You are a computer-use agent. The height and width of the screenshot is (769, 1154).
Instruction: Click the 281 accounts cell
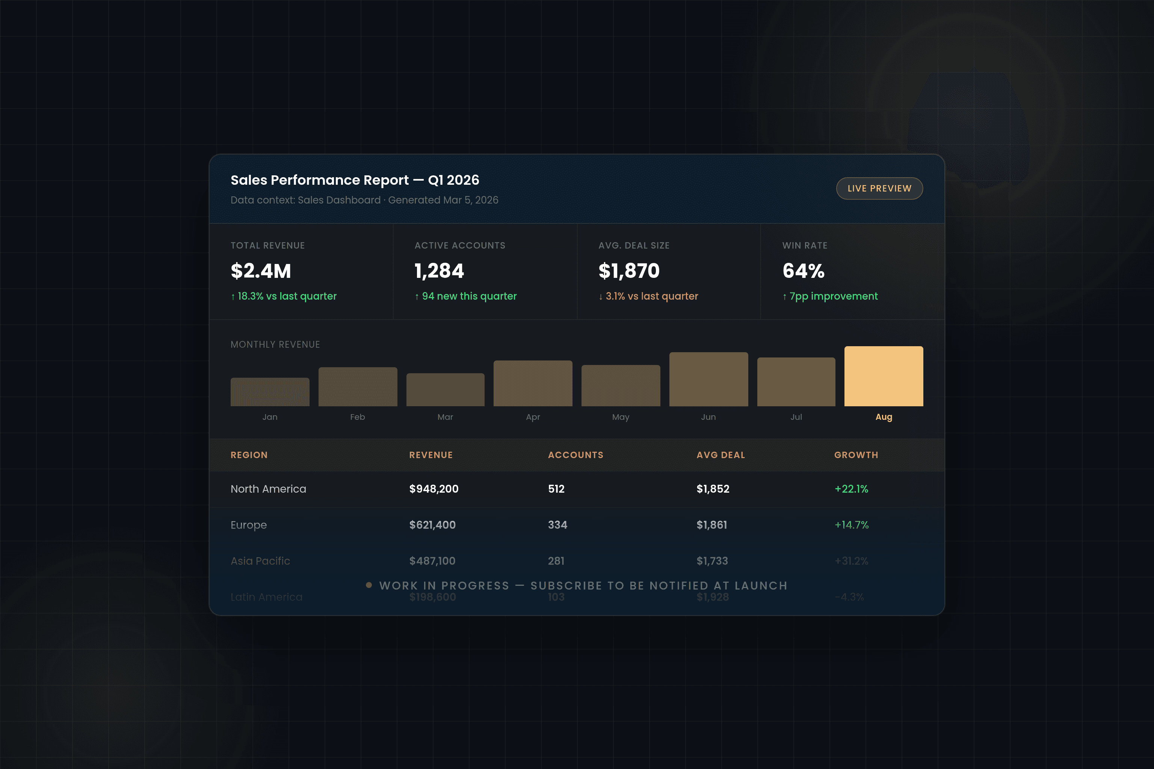556,561
